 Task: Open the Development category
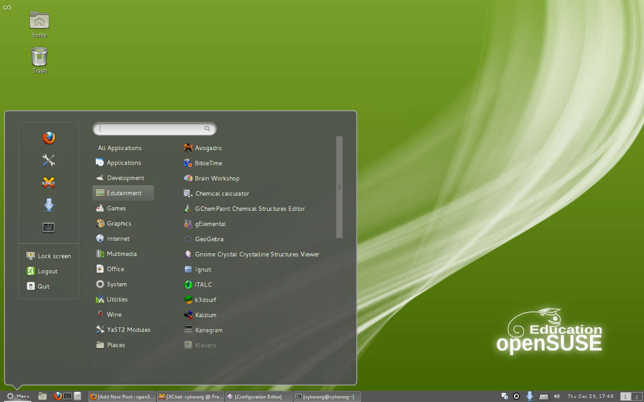[x=120, y=178]
